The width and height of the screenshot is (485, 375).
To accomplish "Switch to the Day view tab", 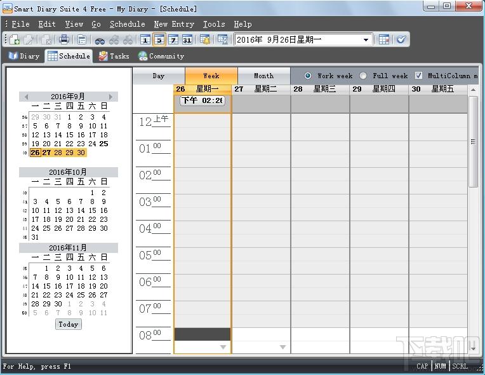I will pyautogui.click(x=159, y=76).
